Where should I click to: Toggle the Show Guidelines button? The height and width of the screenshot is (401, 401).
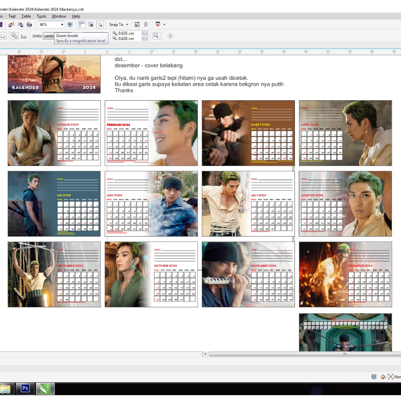pyautogui.click(x=100, y=24)
